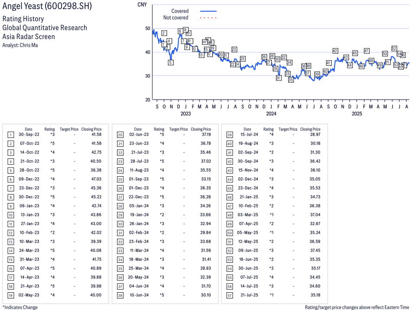
Task: Click the Analyst: Chris Ma line
Action: coord(20,45)
